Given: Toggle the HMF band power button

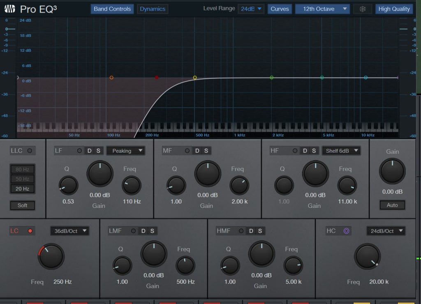Looking at the screenshot, I should (241, 231).
